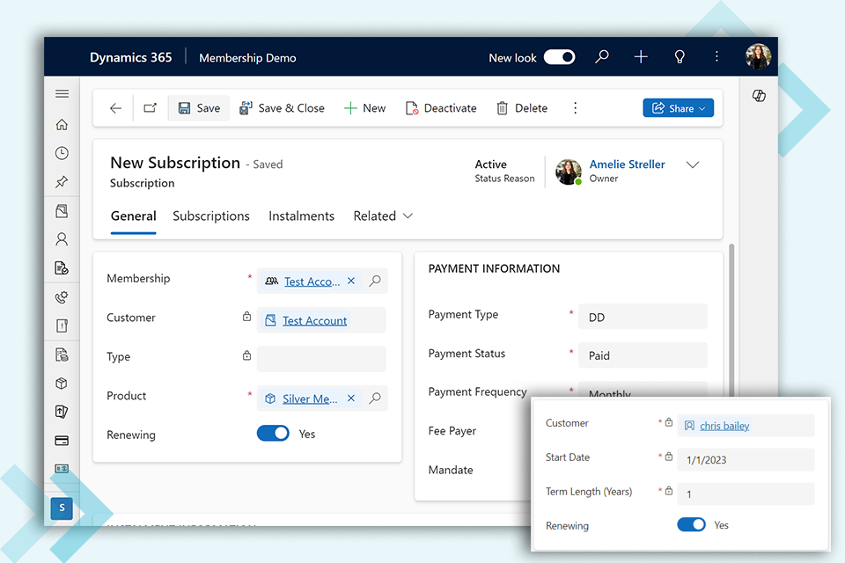Open the Copilot icon on right panel
This screenshot has width=845, height=563.
[759, 96]
